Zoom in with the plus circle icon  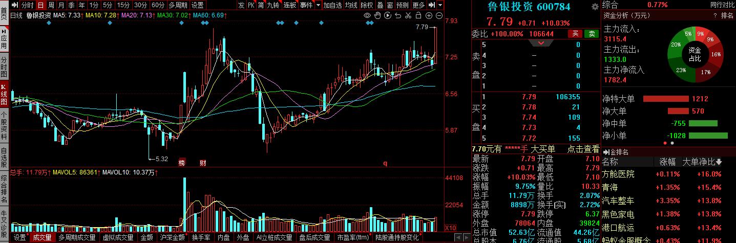[428, 15]
